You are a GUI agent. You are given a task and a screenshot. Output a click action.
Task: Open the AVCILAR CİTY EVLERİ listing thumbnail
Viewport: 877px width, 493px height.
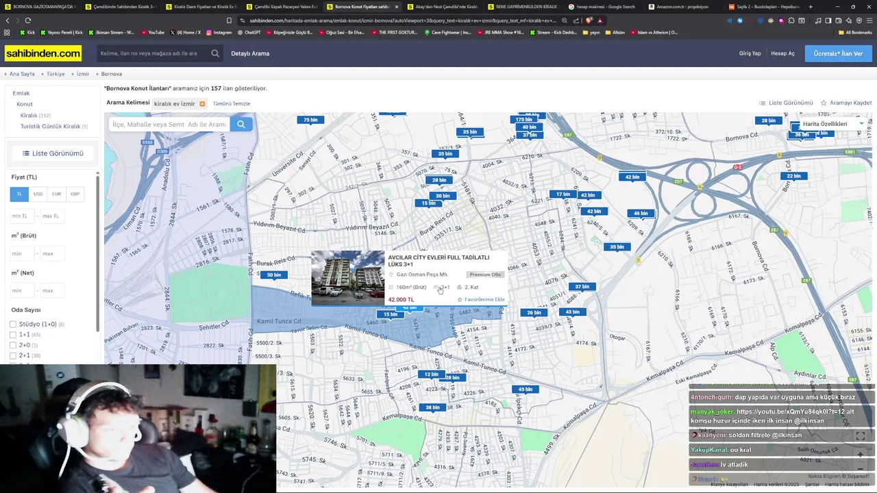(348, 278)
